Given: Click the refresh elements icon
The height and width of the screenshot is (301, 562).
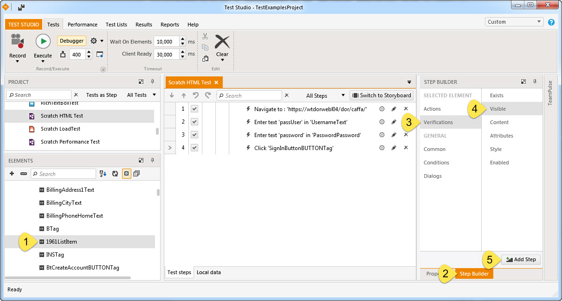Looking at the screenshot, I should (x=115, y=174).
